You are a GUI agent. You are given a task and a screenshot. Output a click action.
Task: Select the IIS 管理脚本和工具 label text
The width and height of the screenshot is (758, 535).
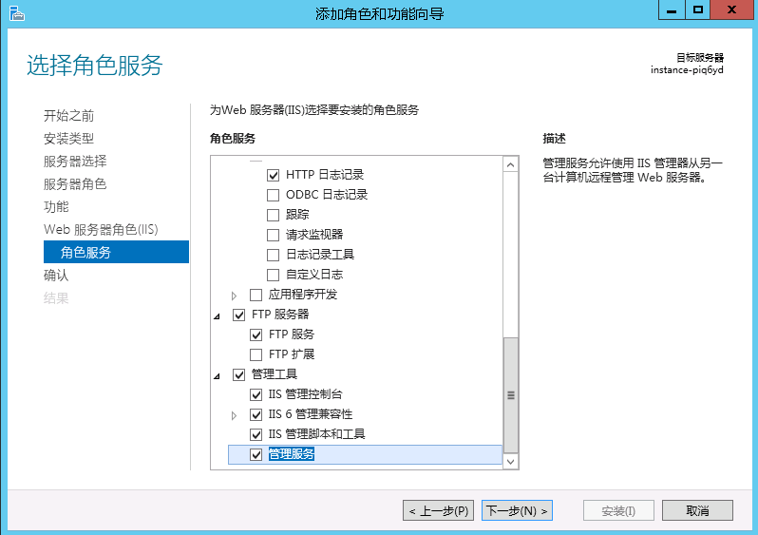316,434
